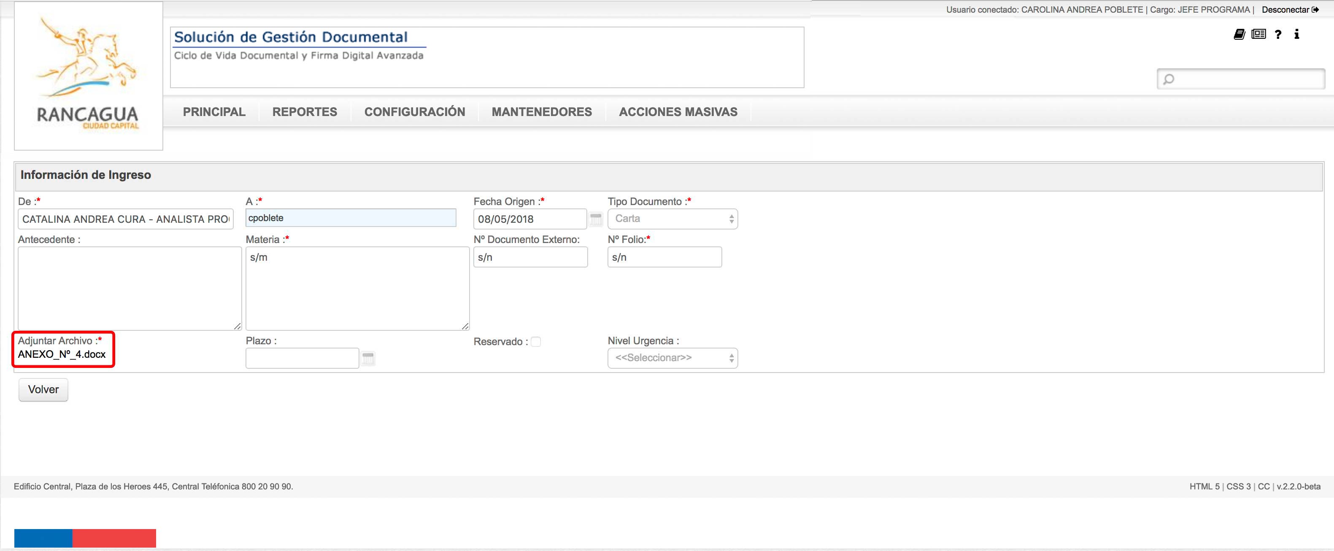This screenshot has height=551, width=1334.
Task: Click the Plazo date input field
Action: tap(302, 358)
